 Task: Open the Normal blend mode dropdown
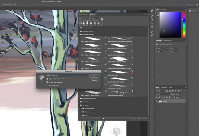click(x=162, y=94)
